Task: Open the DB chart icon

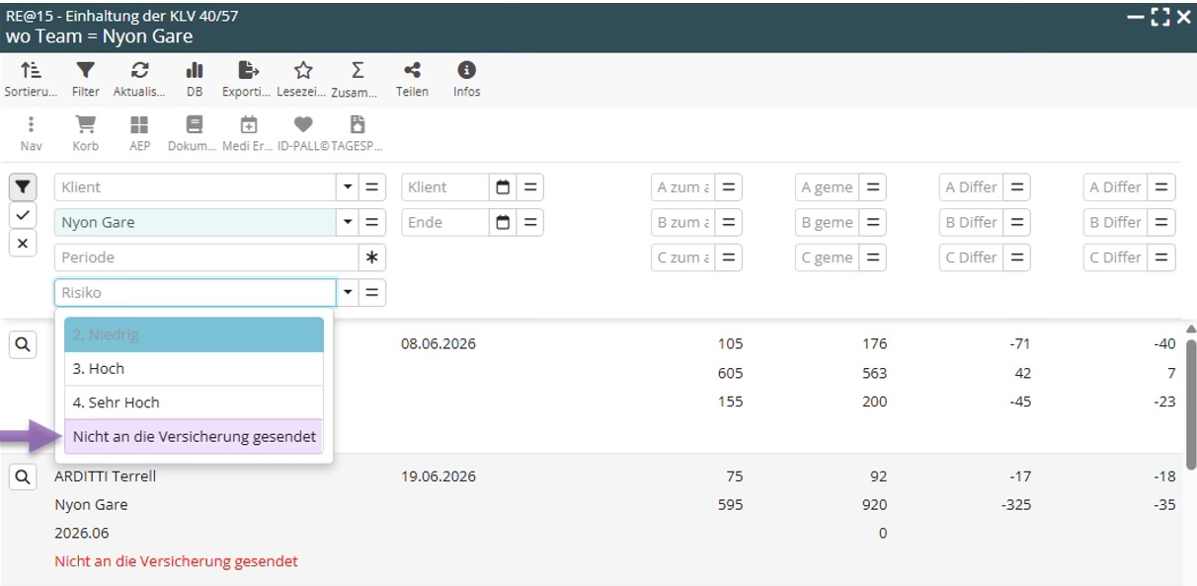Action: pos(195,79)
